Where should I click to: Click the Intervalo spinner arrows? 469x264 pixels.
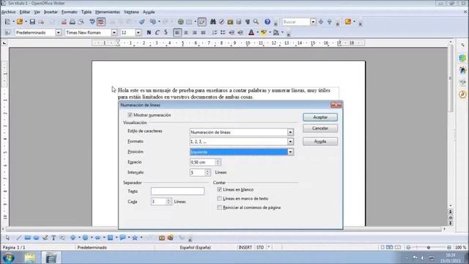coord(207,172)
